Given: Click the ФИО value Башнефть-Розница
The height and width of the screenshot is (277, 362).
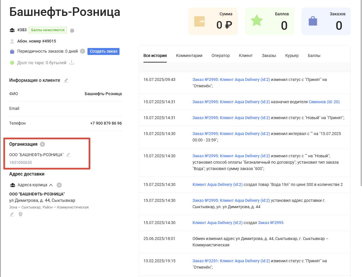Looking at the screenshot, I should 103,94.
